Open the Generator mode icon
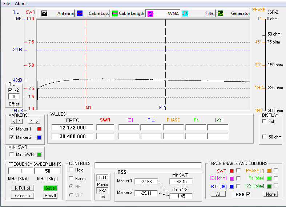Screen dimensions: 286x207 click(x=221, y=13)
